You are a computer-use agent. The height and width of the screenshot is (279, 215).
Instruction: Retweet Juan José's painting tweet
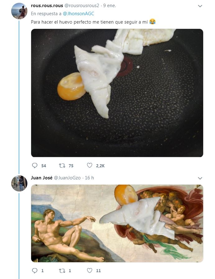pos(62,271)
